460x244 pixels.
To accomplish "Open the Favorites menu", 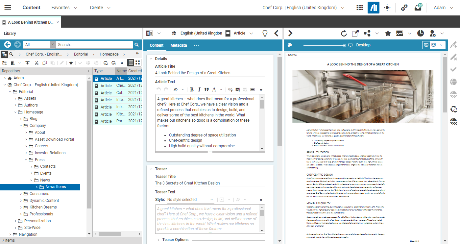I will (64, 8).
